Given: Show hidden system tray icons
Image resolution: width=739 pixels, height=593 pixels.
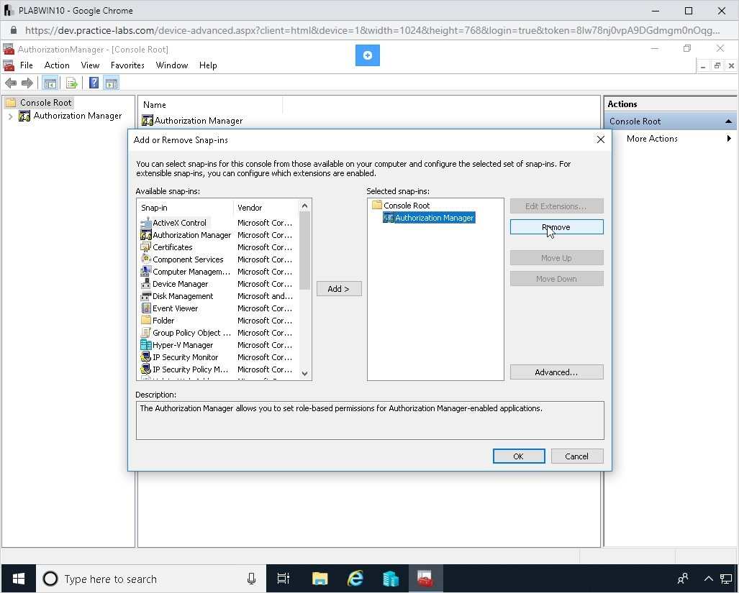Looking at the screenshot, I should point(708,579).
